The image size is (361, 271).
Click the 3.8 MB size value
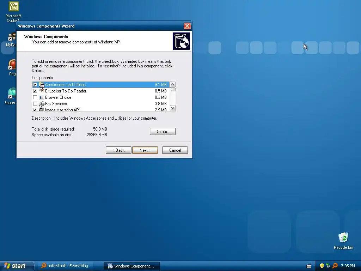(x=161, y=104)
